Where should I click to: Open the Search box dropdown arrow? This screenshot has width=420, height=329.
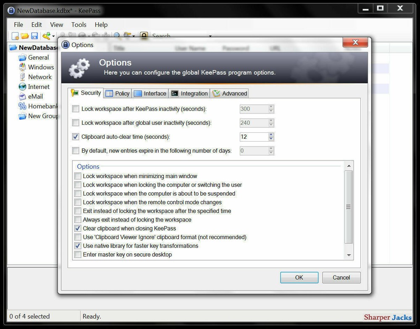210,37
